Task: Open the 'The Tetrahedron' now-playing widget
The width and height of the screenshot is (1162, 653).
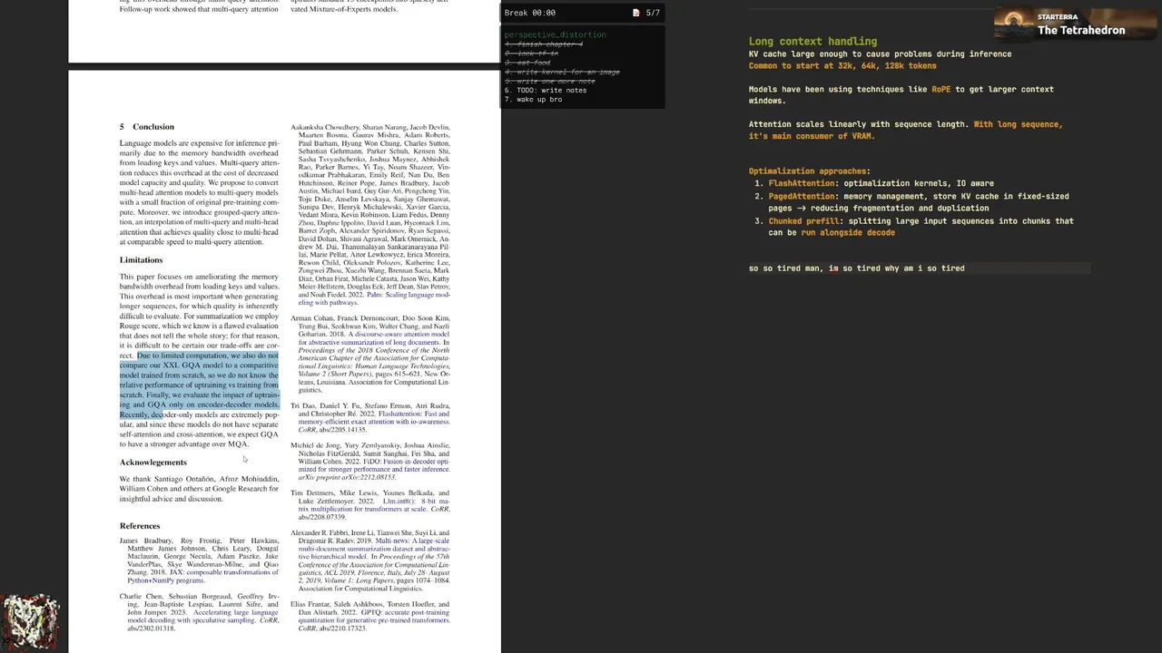Action: click(x=1075, y=24)
